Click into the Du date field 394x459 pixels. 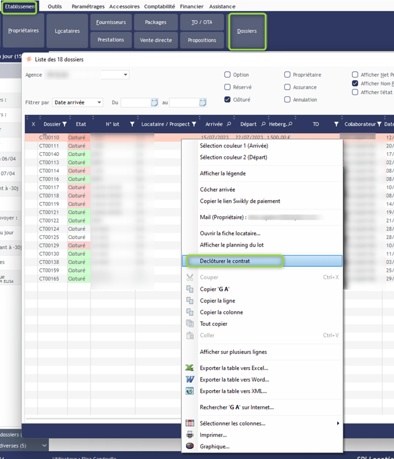click(x=136, y=103)
